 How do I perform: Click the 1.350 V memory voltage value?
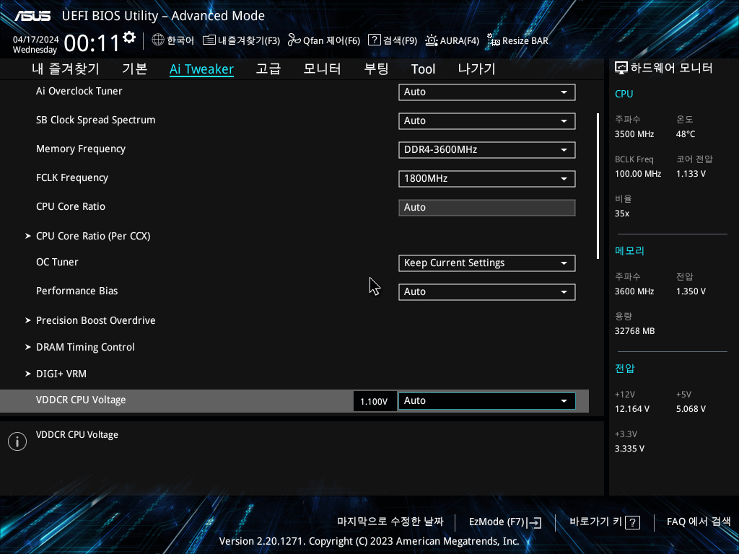691,291
